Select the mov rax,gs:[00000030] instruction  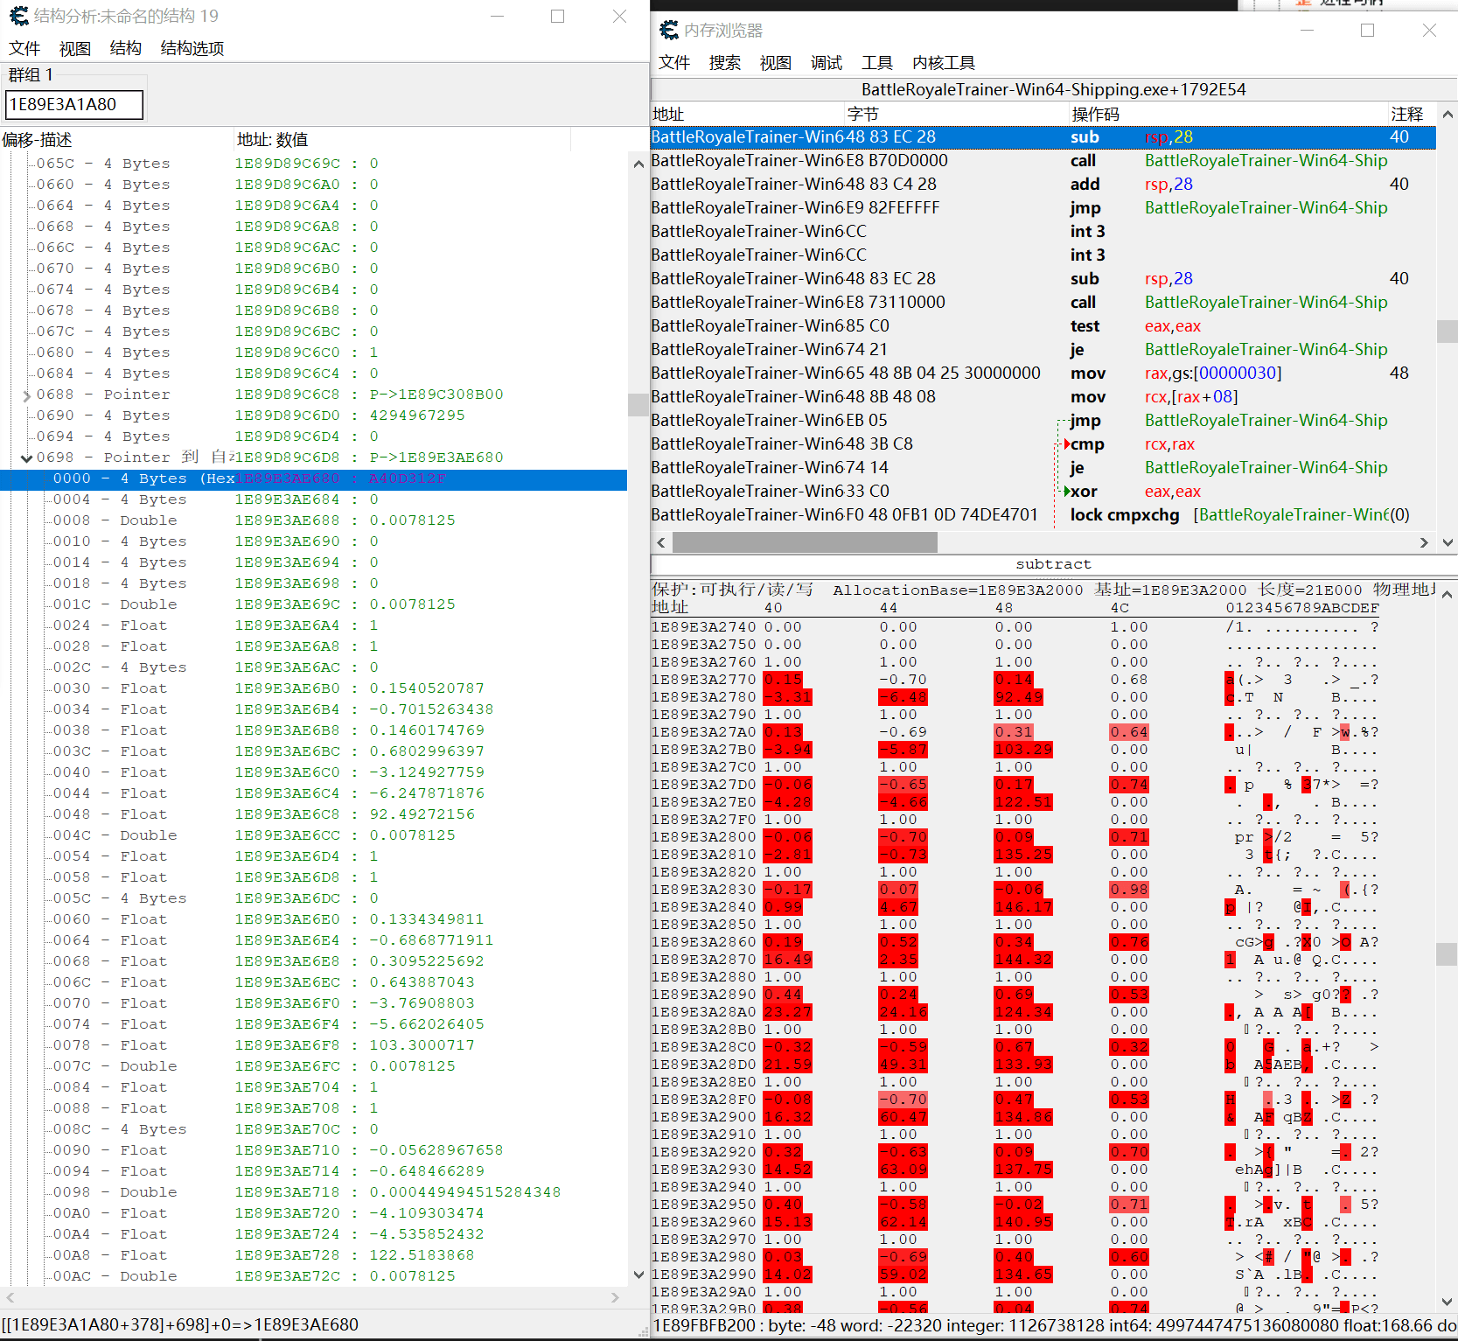[1043, 374]
